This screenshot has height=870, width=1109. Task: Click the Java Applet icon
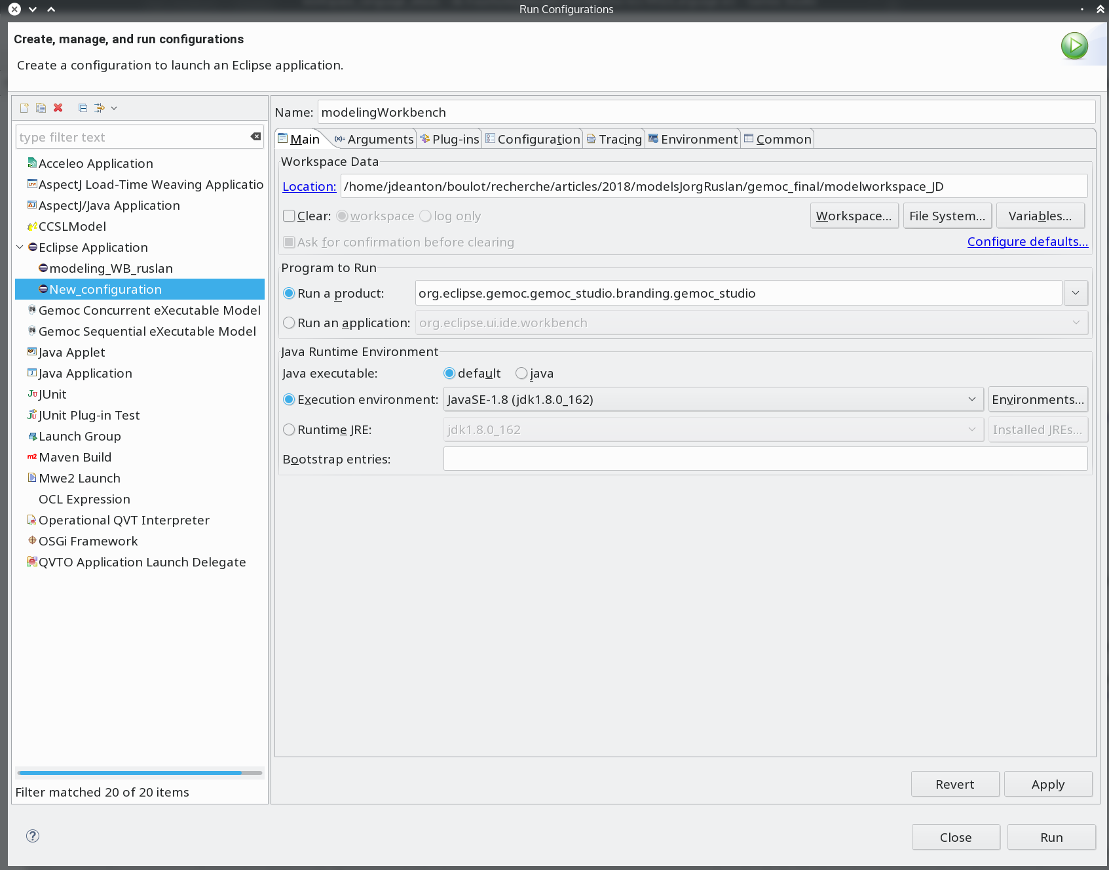tap(32, 351)
